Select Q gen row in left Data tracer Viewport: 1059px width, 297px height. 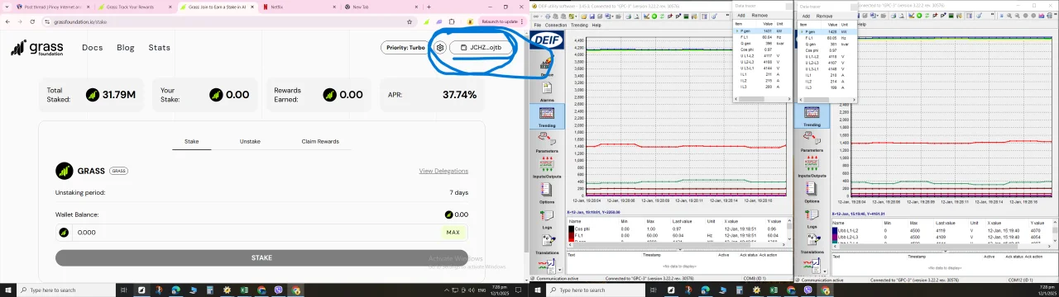coord(762,44)
